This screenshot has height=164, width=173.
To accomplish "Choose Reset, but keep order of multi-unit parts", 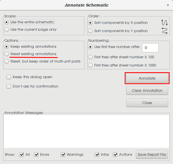I will click(7, 61).
